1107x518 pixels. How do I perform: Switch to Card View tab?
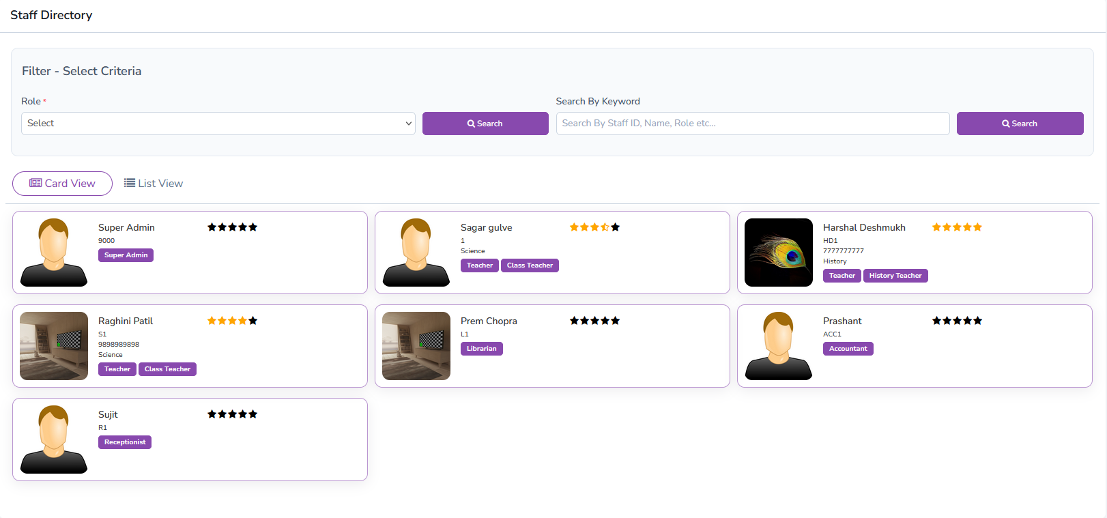tap(62, 184)
